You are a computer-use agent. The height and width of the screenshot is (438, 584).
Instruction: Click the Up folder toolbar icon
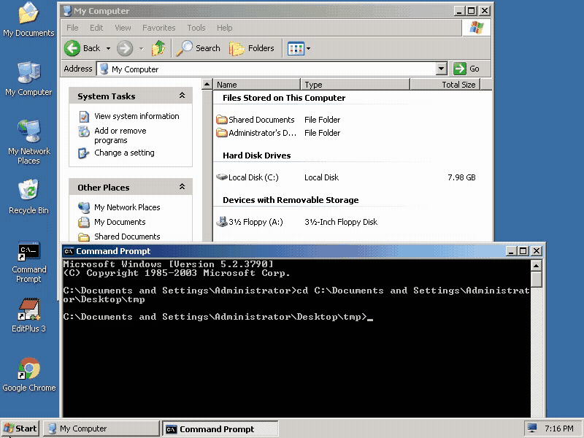[x=158, y=48]
